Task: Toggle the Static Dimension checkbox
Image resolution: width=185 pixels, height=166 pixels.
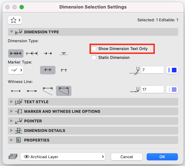Action: tap(94, 57)
